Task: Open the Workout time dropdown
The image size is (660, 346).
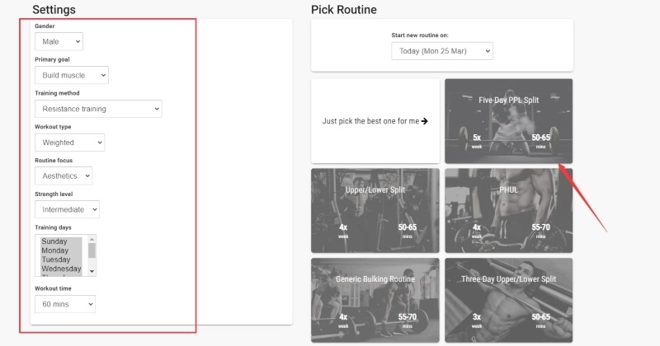Action: pos(65,304)
